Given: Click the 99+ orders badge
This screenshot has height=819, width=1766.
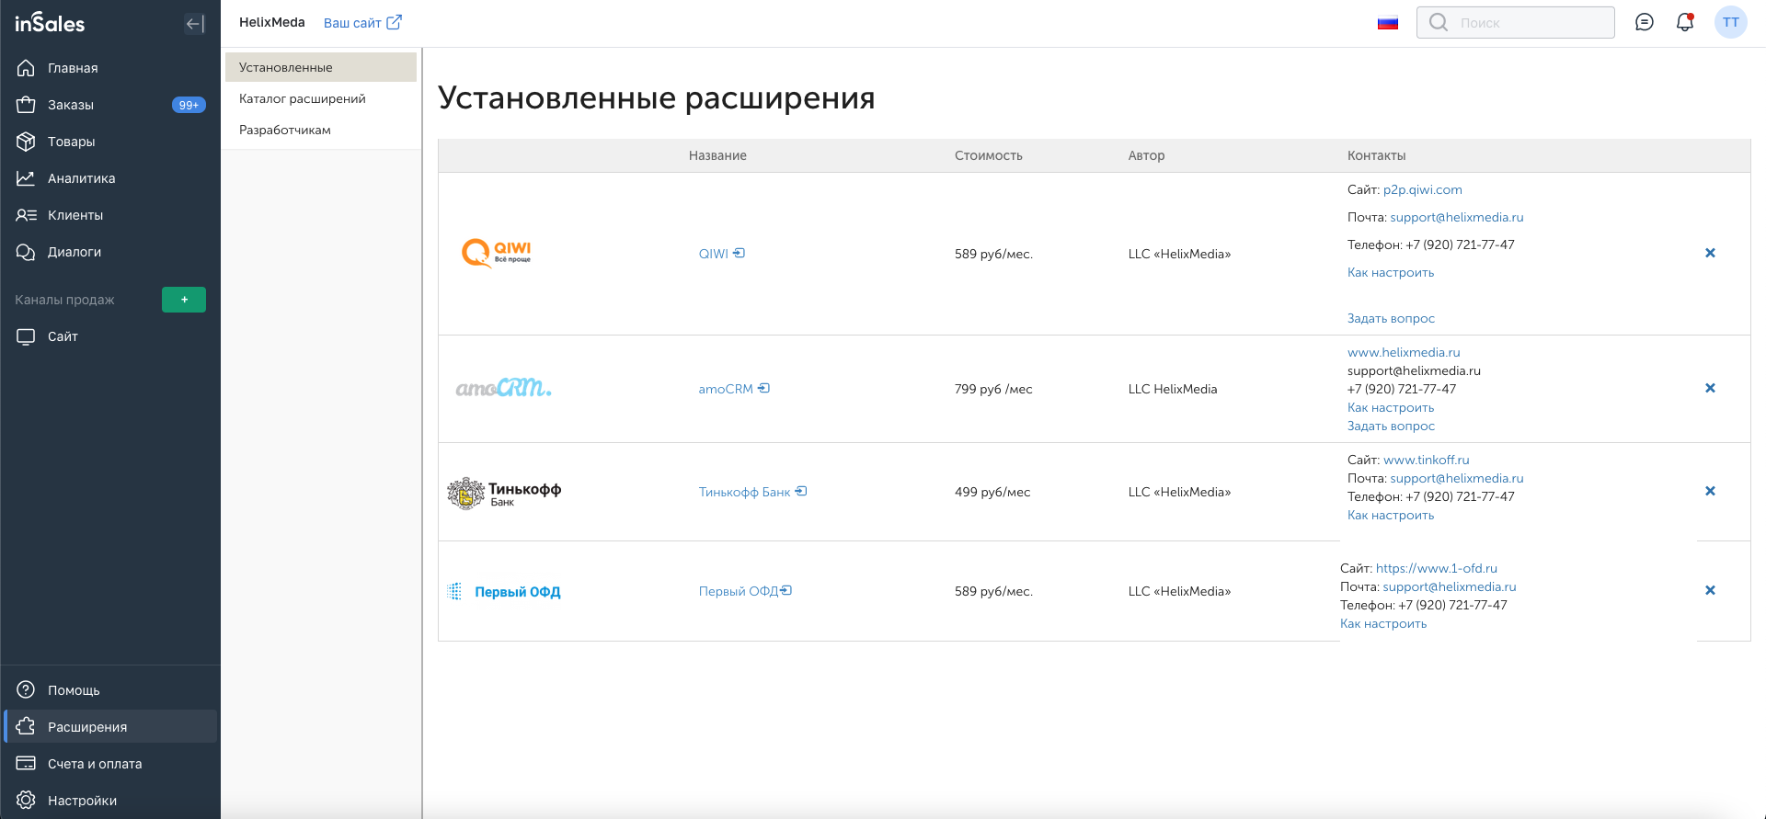Looking at the screenshot, I should point(189,105).
